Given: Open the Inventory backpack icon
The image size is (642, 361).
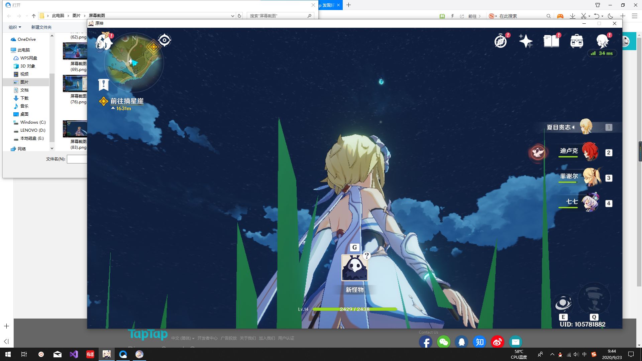Looking at the screenshot, I should click(x=577, y=41).
